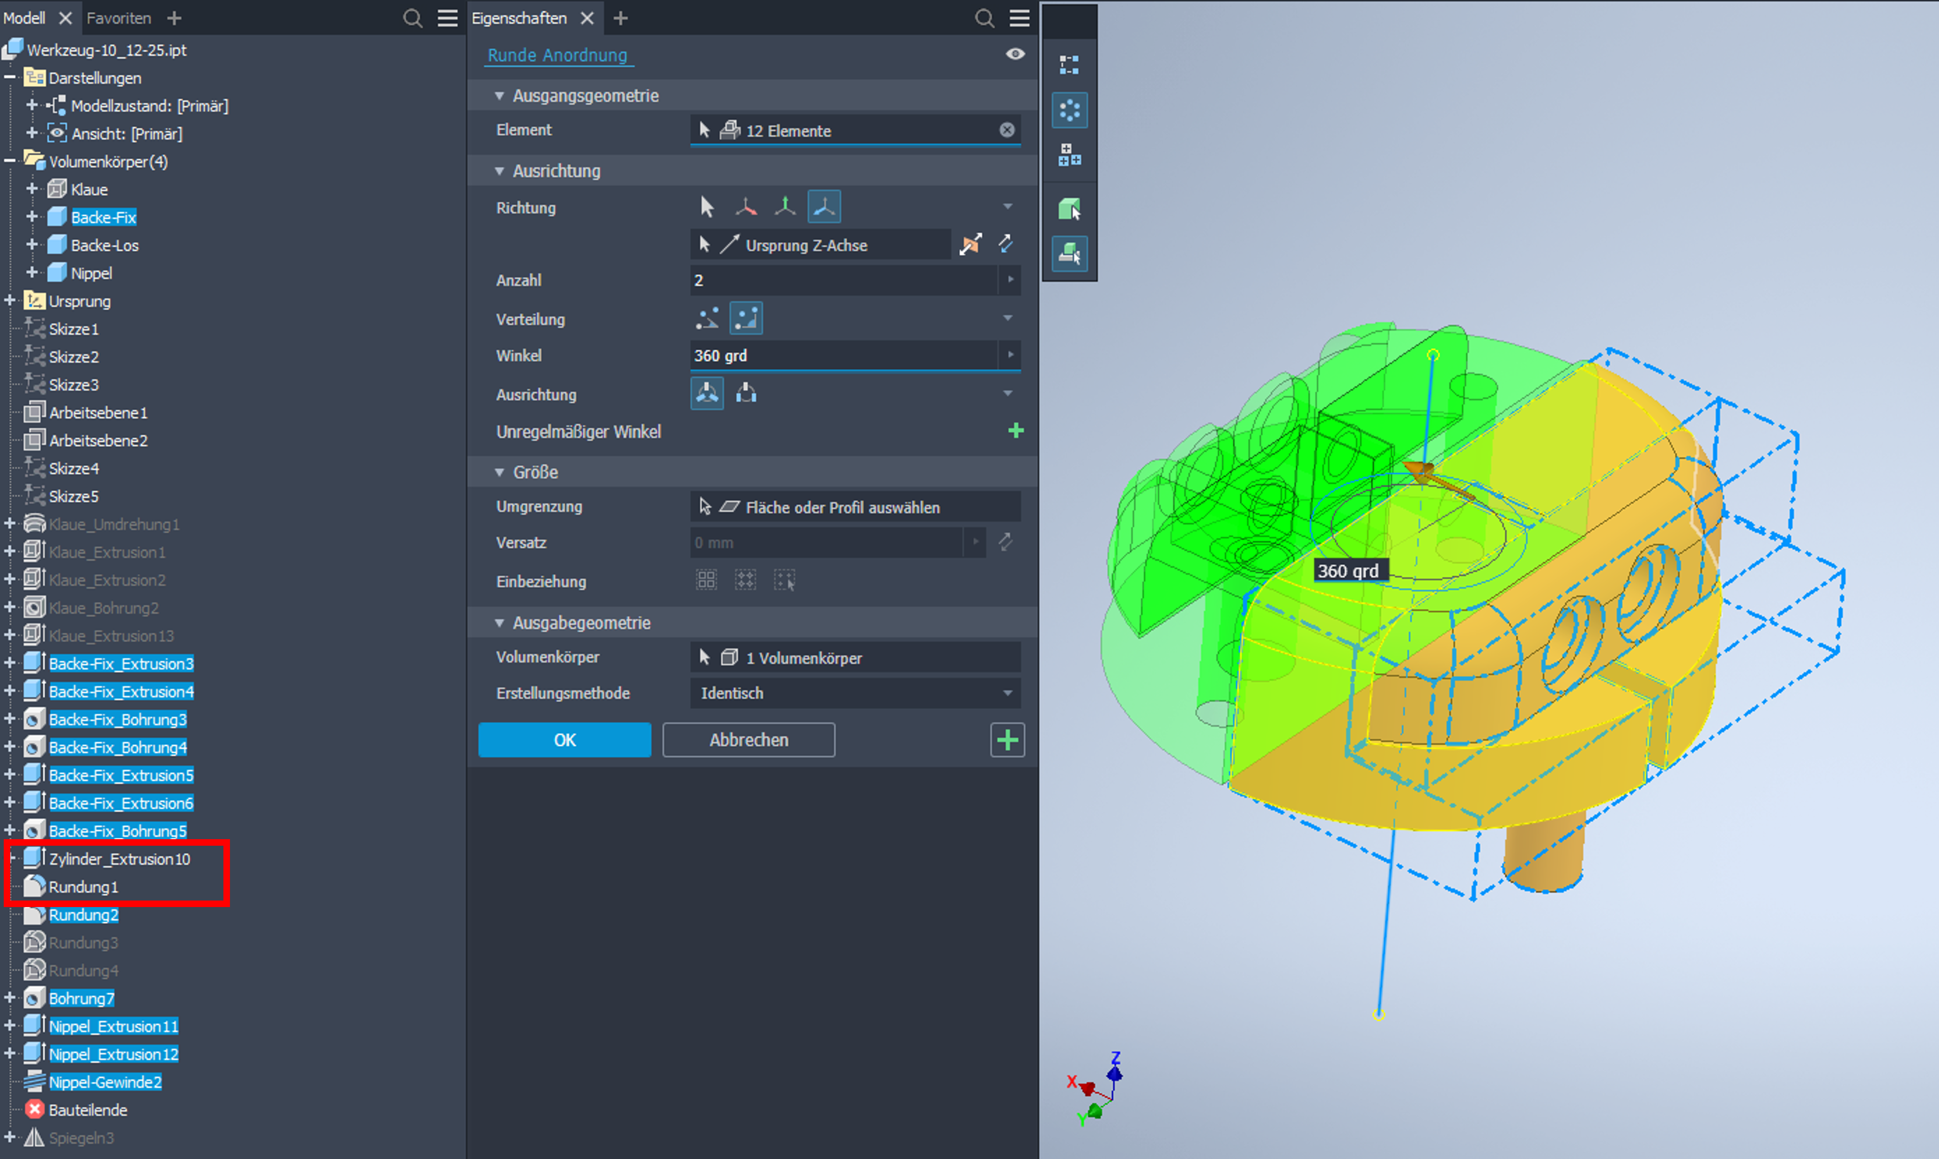Collapse the Ausgangsgeometrie section
Viewport: 1939px width, 1159px height.
click(x=500, y=95)
